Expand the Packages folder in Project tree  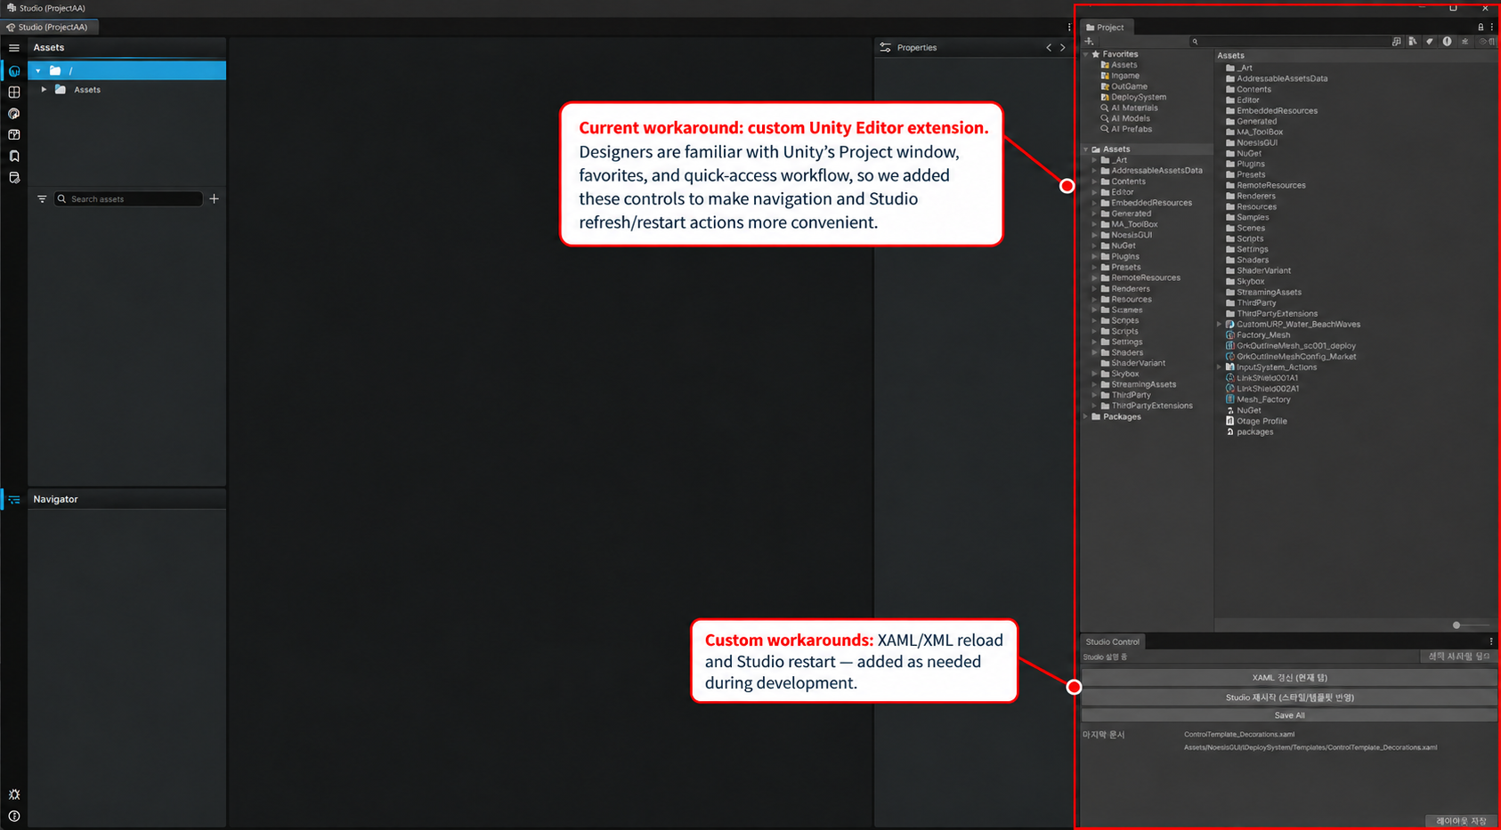[x=1086, y=416]
